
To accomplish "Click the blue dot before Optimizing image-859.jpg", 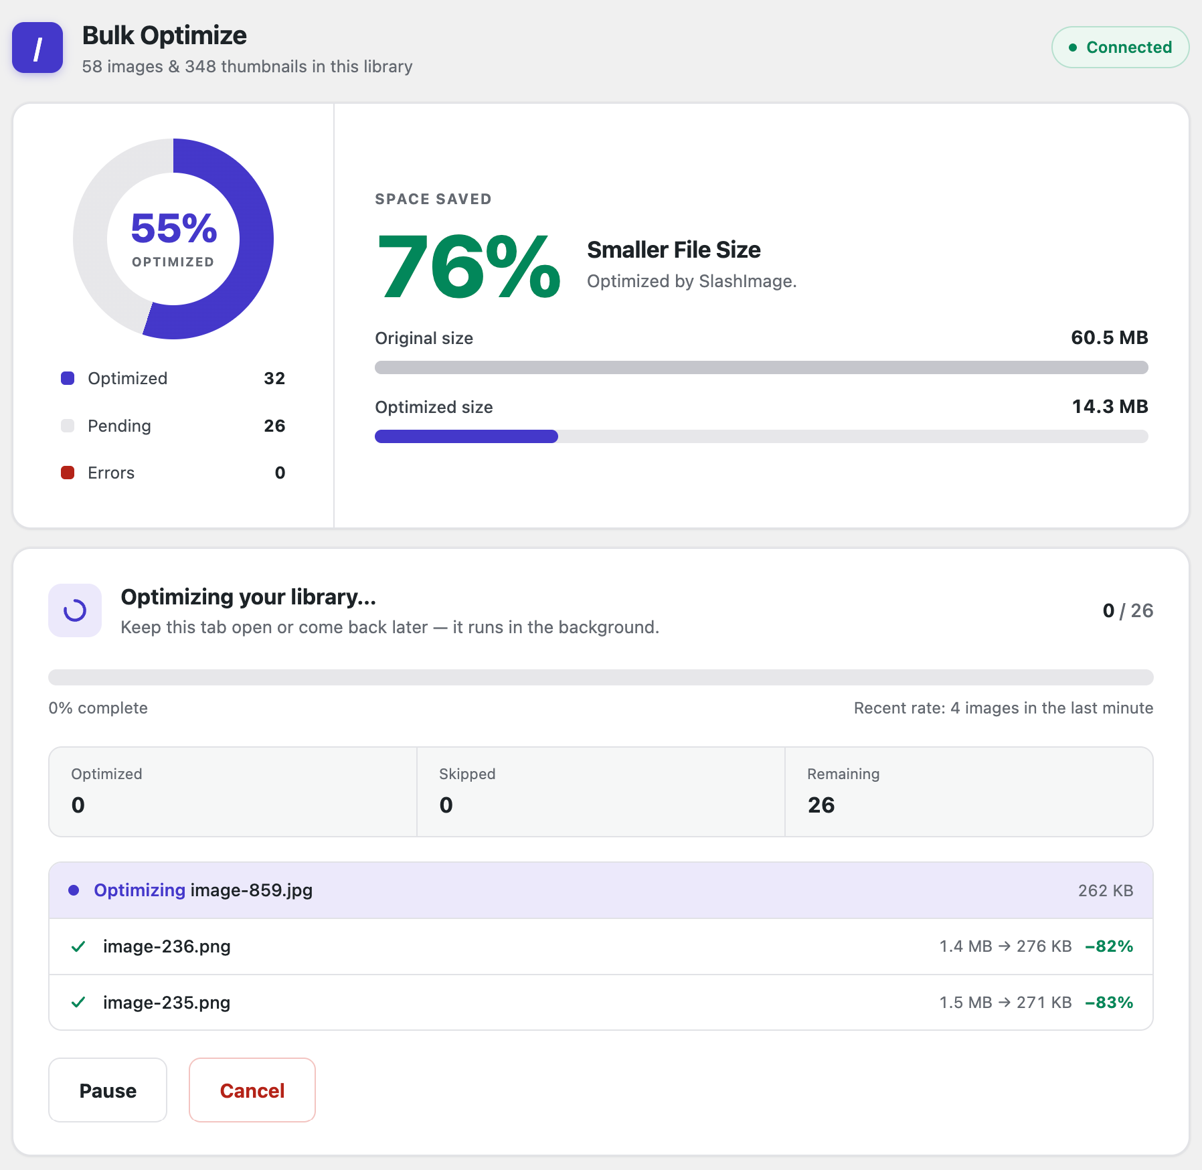I will 74,890.
